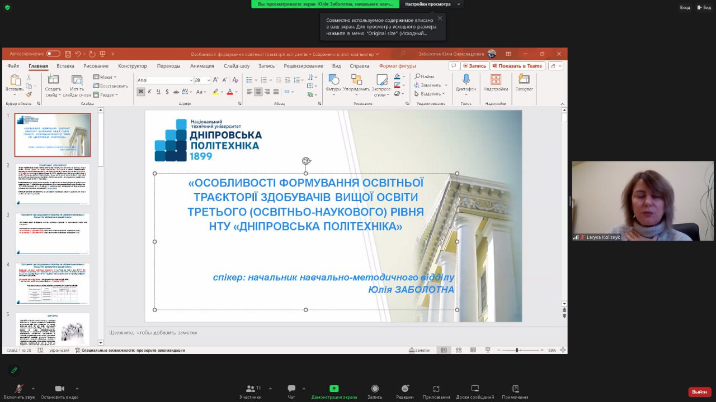Apply the red font color
Image resolution: width=716 pixels, height=402 pixels.
click(x=229, y=92)
